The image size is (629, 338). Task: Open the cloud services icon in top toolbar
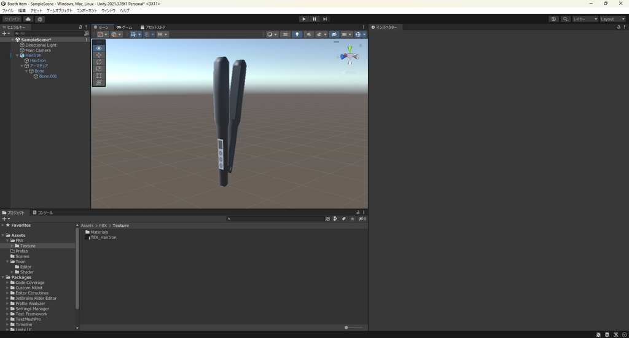28,19
